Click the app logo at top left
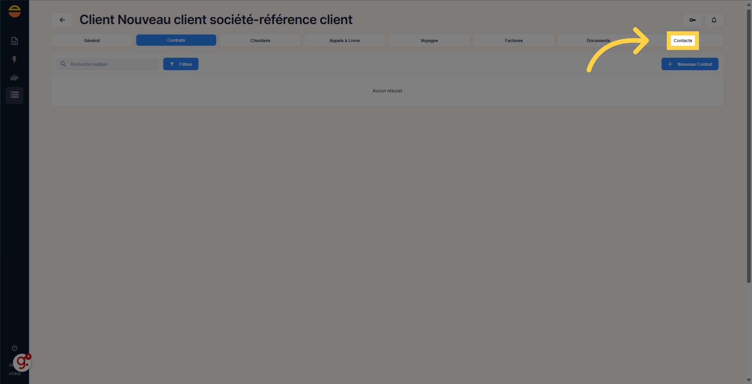752x384 pixels. point(14,11)
